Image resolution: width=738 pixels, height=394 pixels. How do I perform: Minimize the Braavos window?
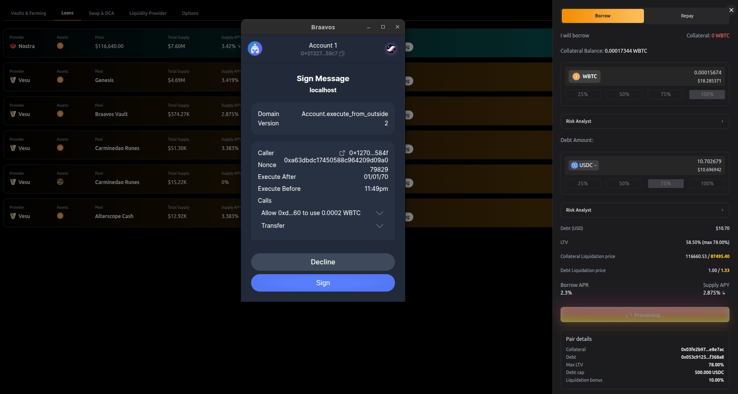coord(369,27)
